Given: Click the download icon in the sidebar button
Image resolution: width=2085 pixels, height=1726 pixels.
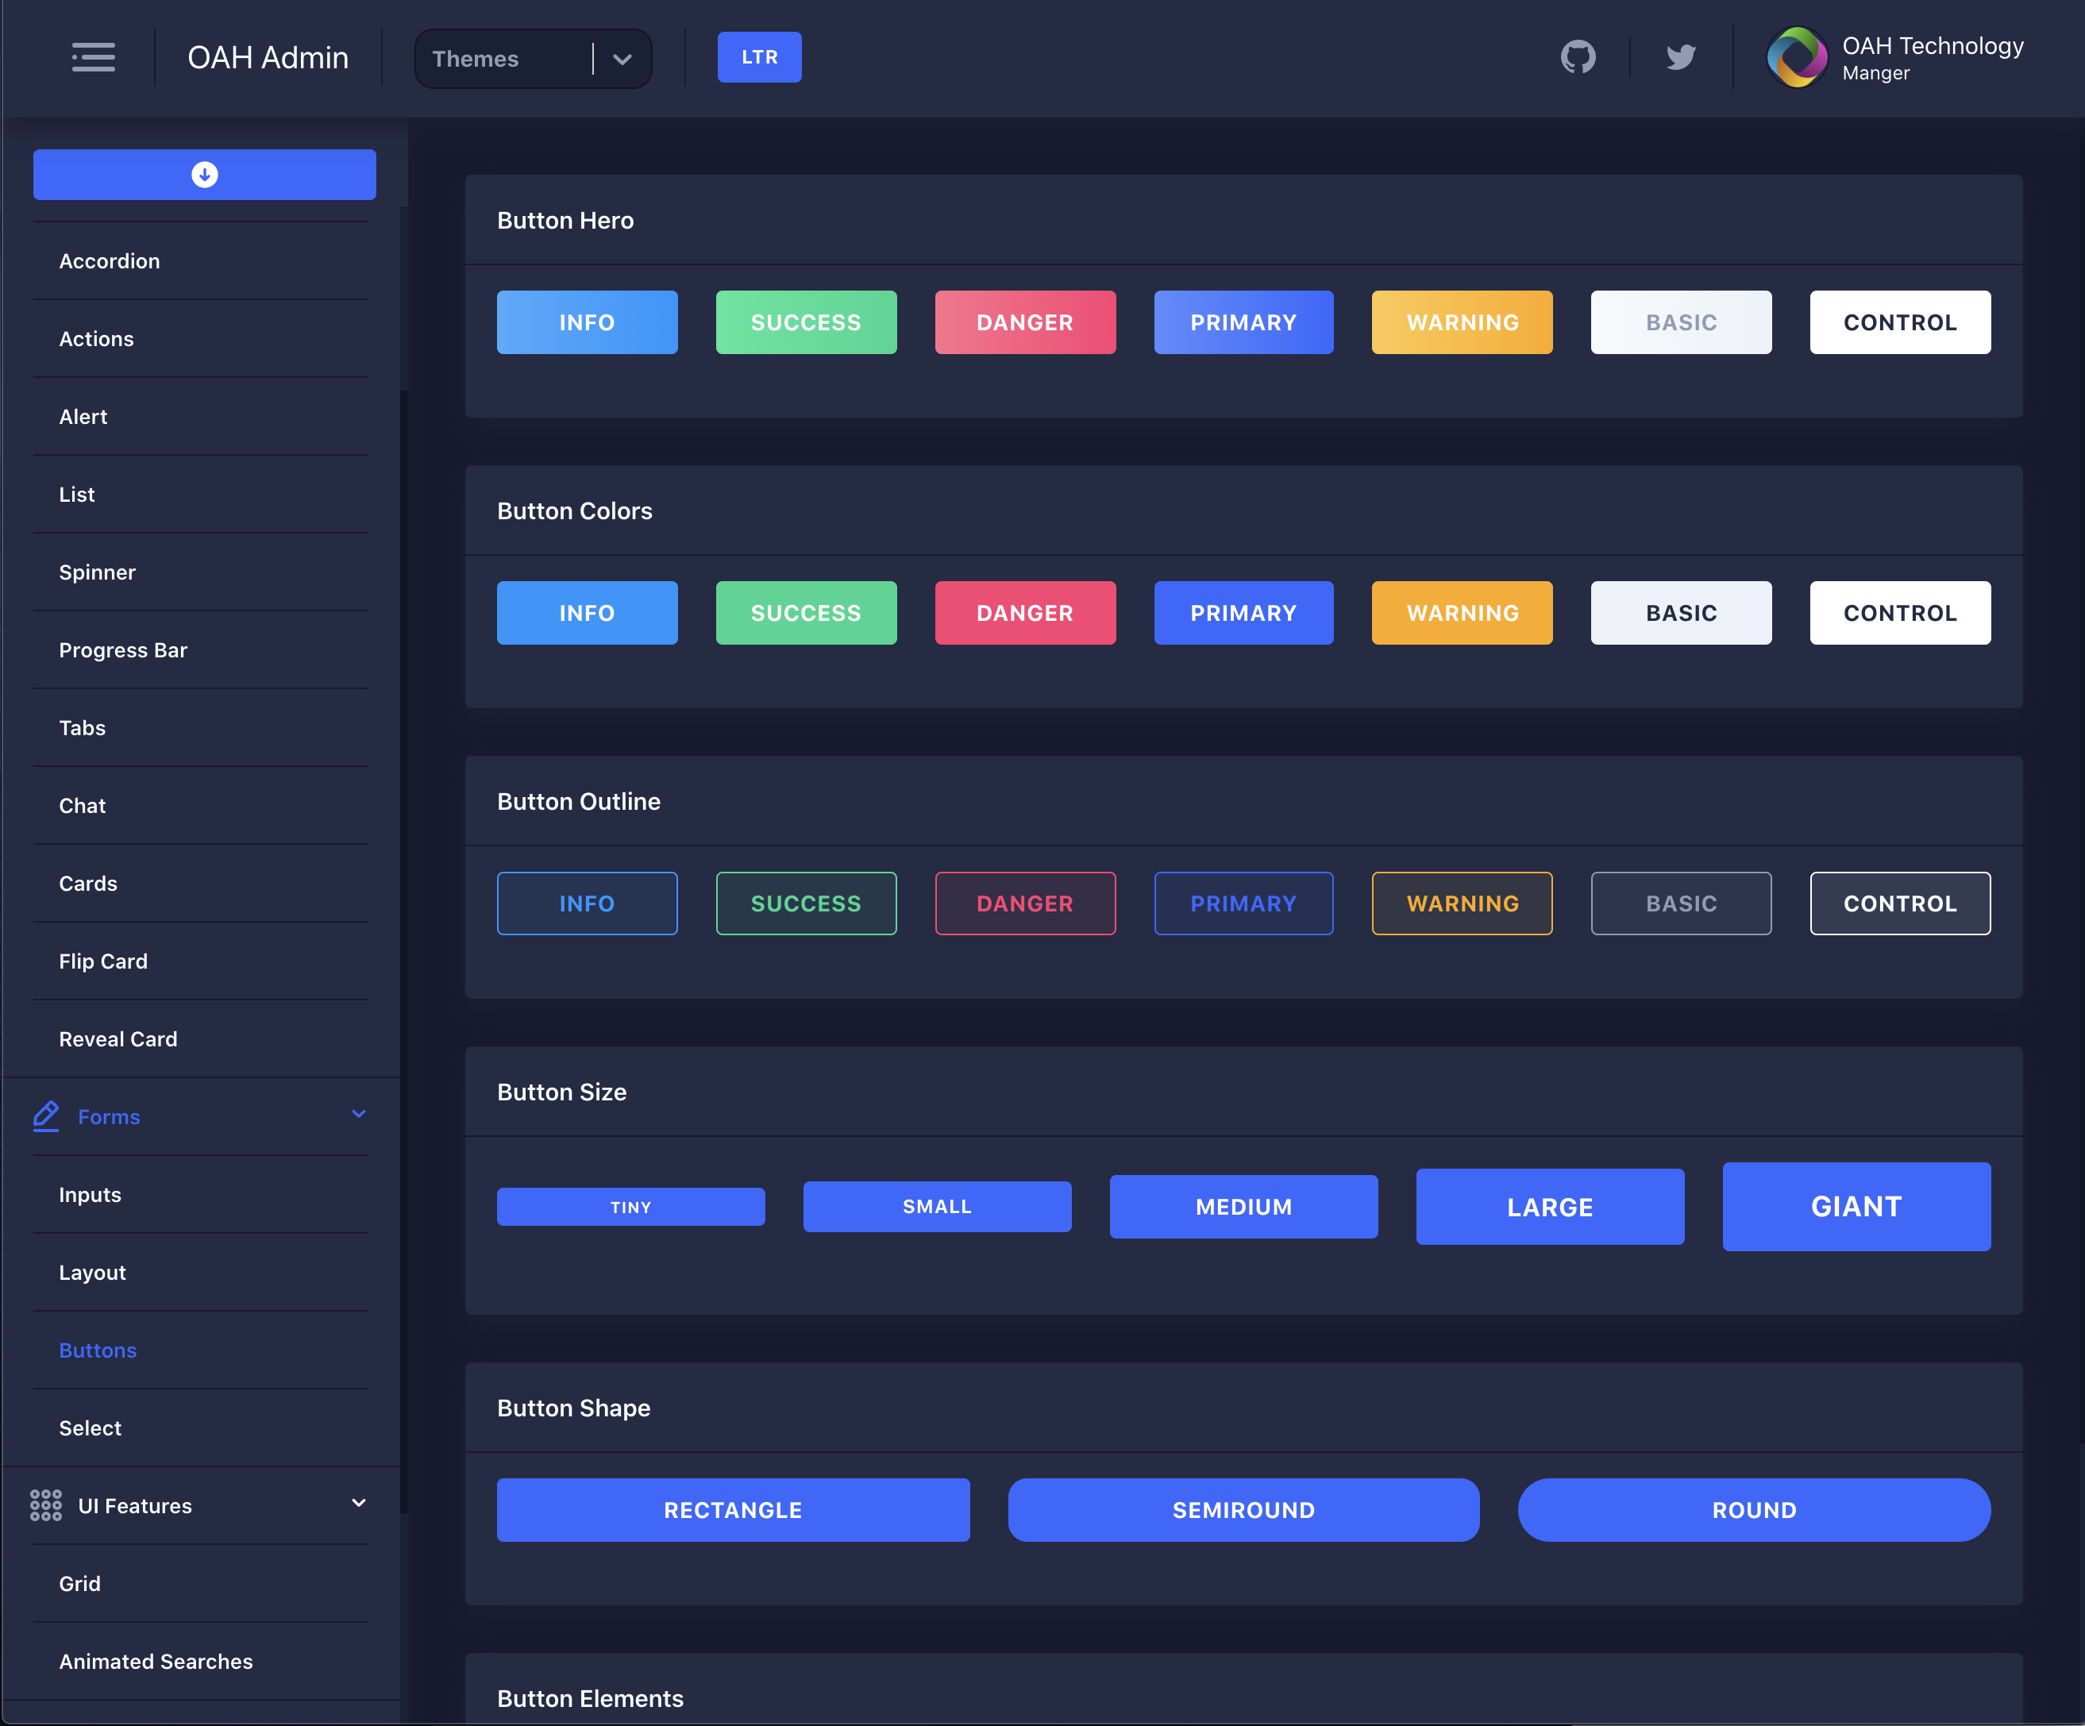Looking at the screenshot, I should 203,174.
